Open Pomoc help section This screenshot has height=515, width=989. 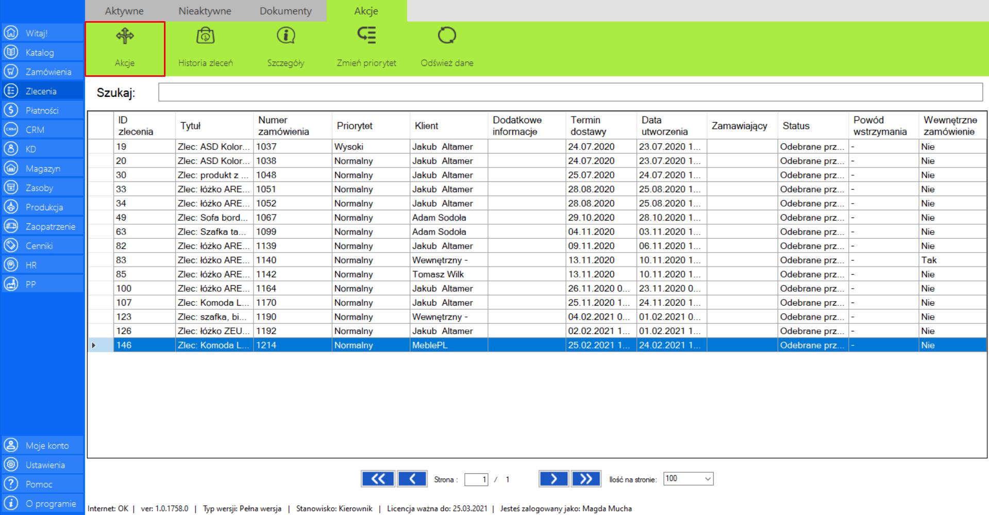tap(39, 484)
